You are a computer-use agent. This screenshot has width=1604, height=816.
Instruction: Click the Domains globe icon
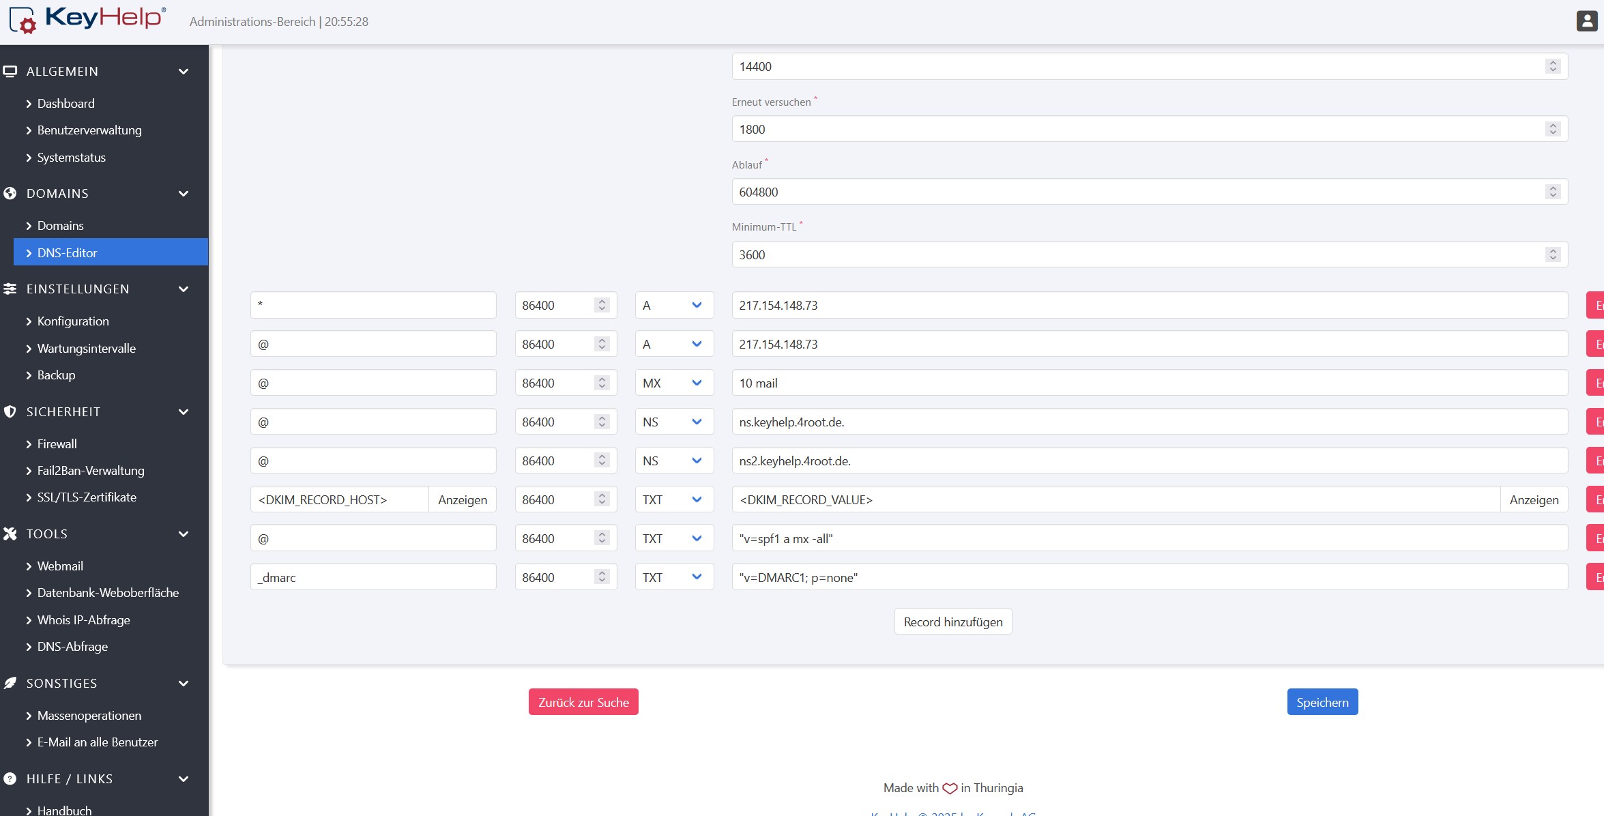pos(10,193)
